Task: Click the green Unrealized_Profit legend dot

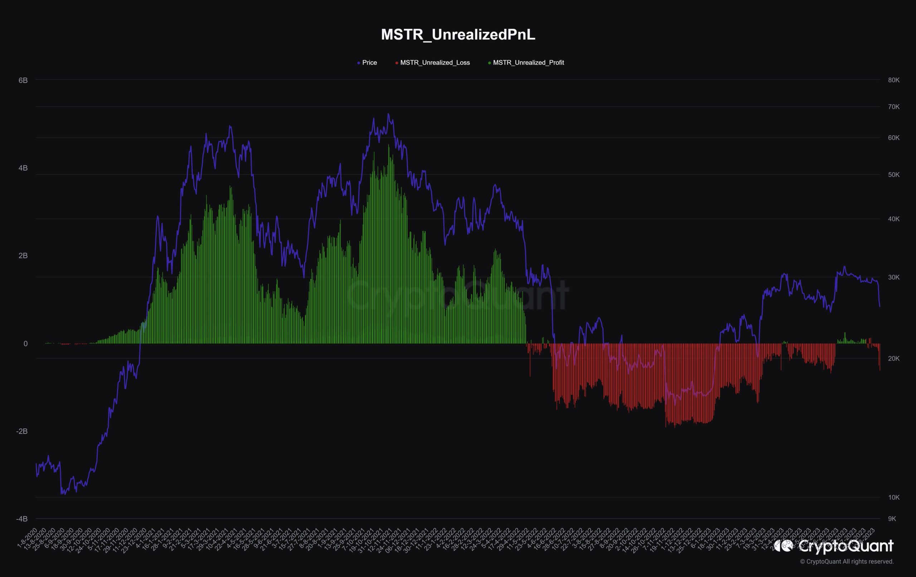Action: [489, 63]
